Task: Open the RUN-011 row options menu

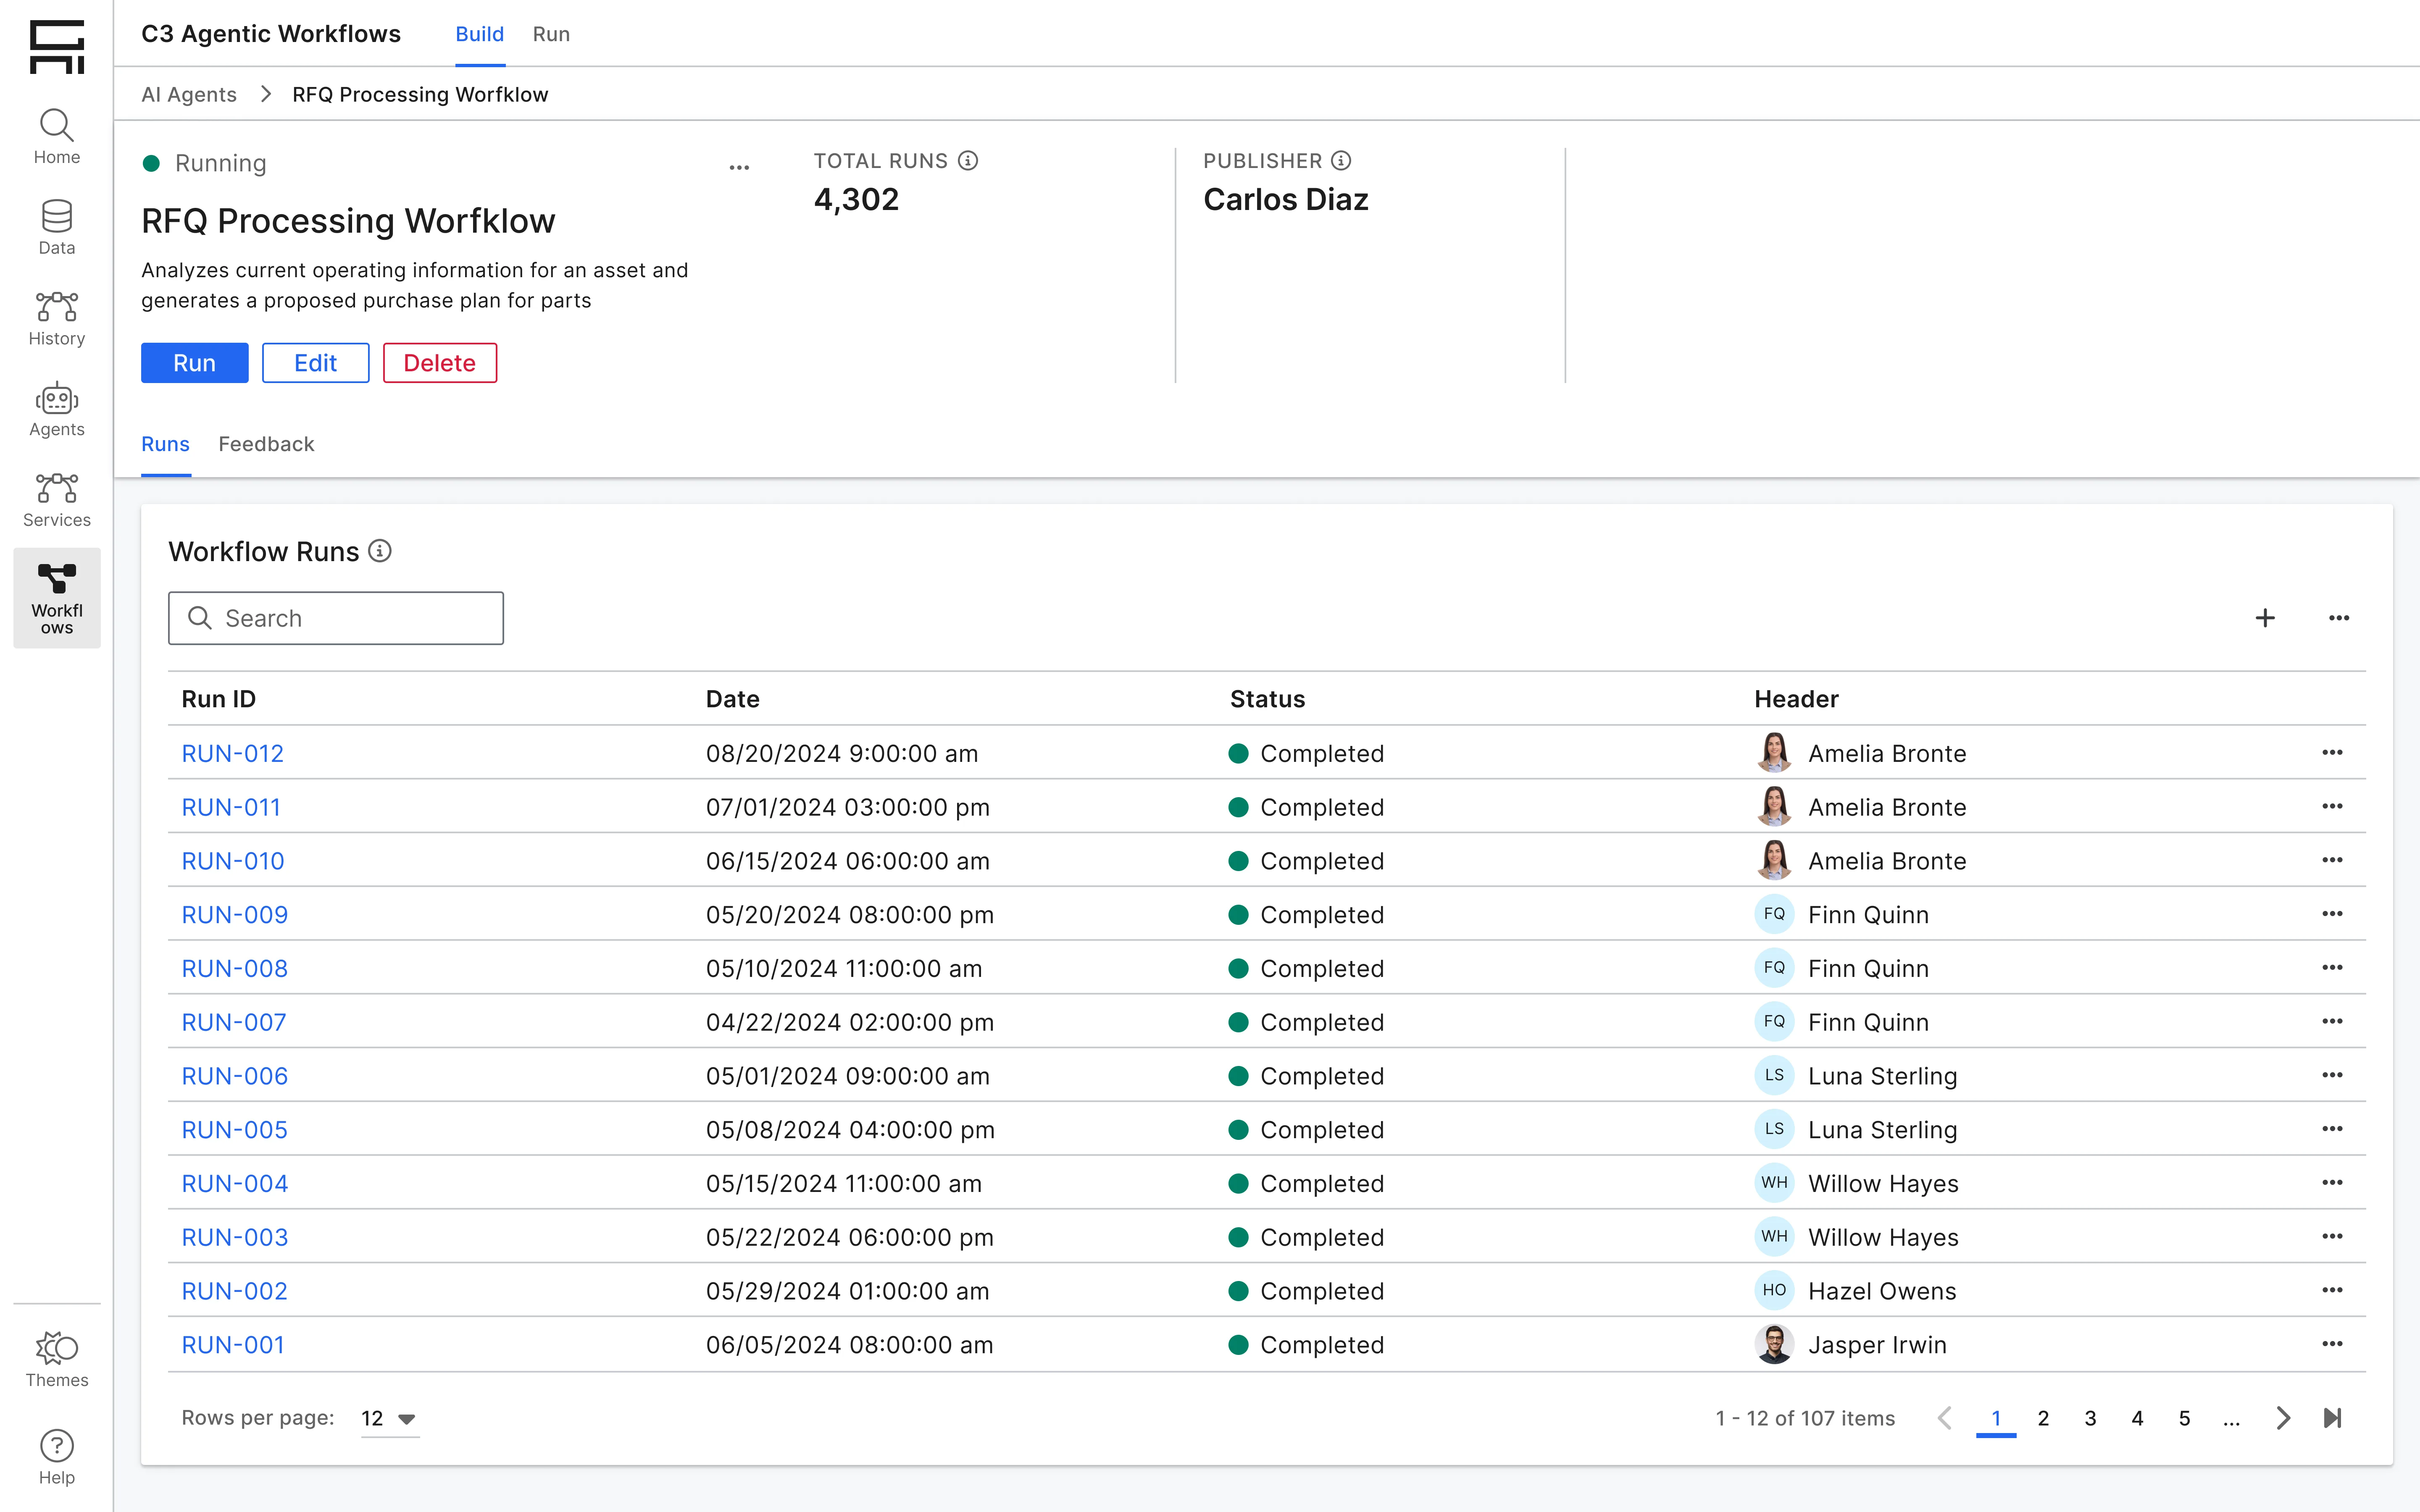Action: click(2333, 807)
